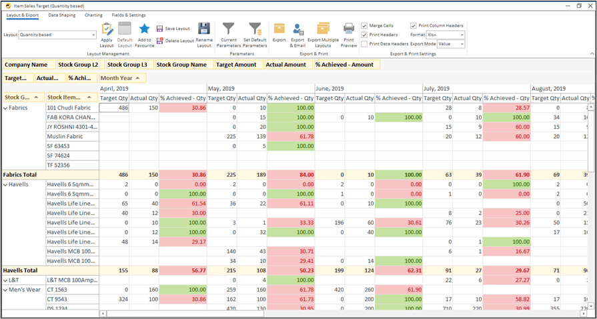Click the Rename Layout icon

point(204,29)
